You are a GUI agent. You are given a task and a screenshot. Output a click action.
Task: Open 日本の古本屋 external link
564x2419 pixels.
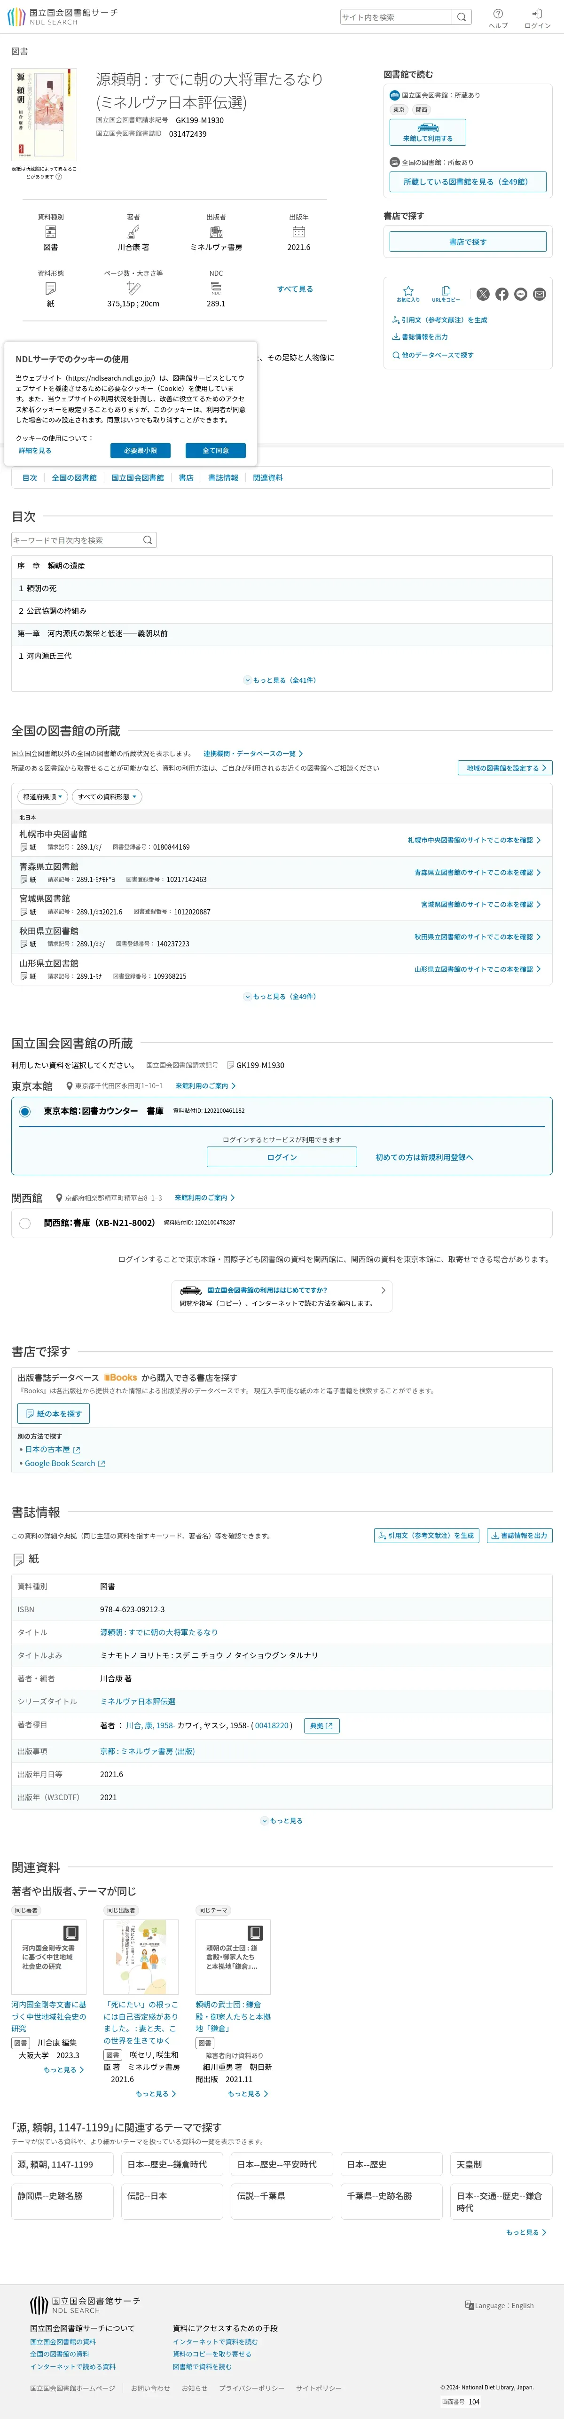click(x=52, y=1449)
